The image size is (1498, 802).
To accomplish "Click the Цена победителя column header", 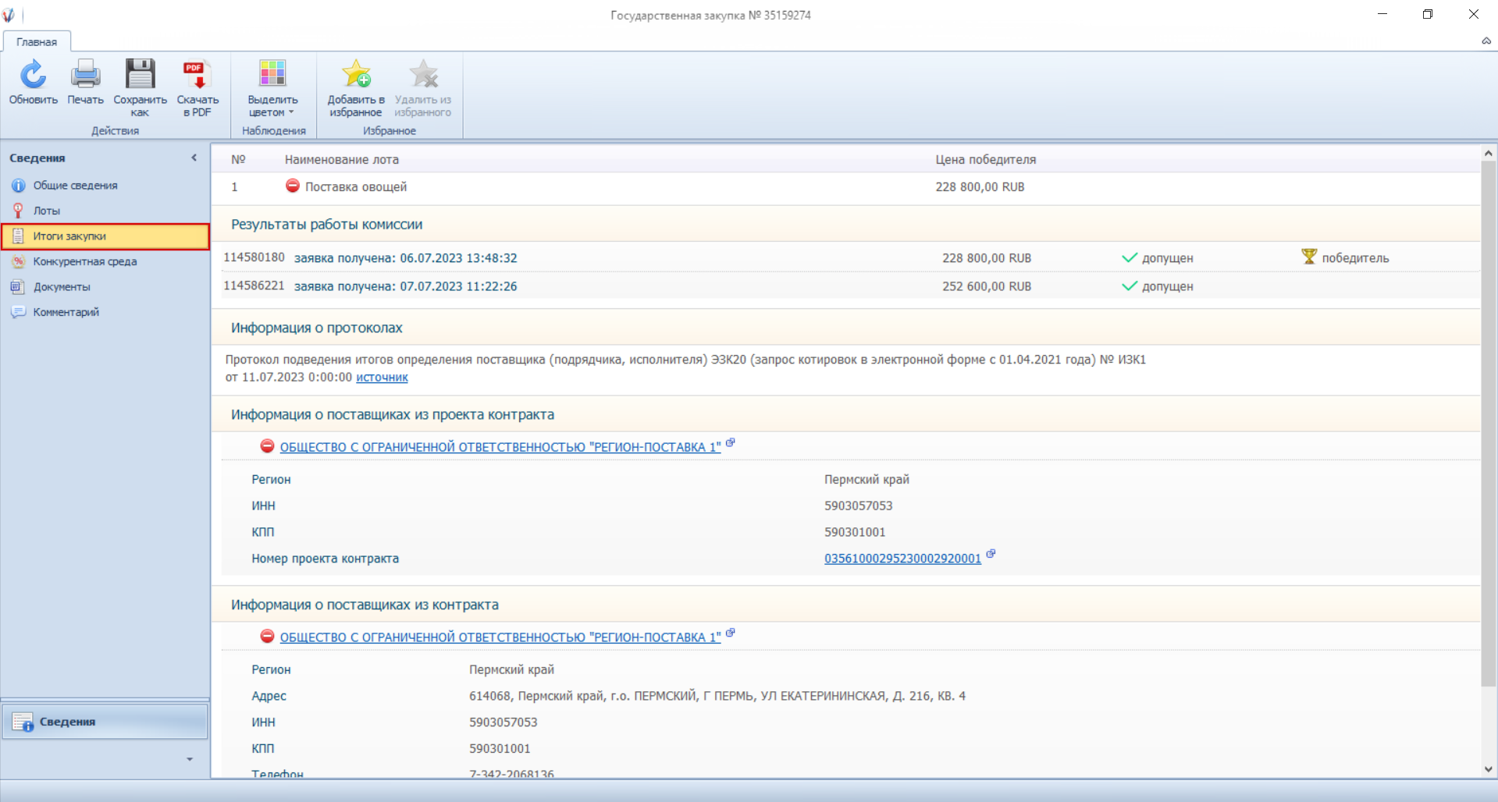I will (986, 159).
